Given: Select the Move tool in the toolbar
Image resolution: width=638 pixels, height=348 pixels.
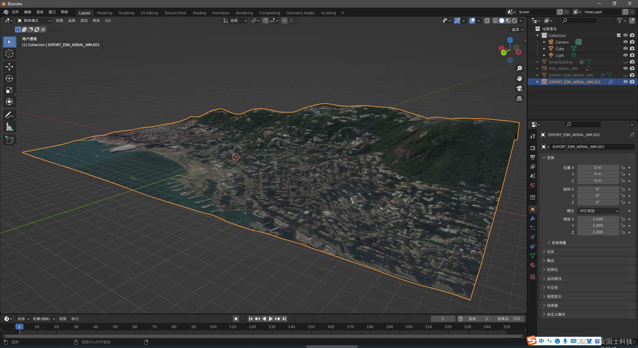Looking at the screenshot, I should point(9,67).
